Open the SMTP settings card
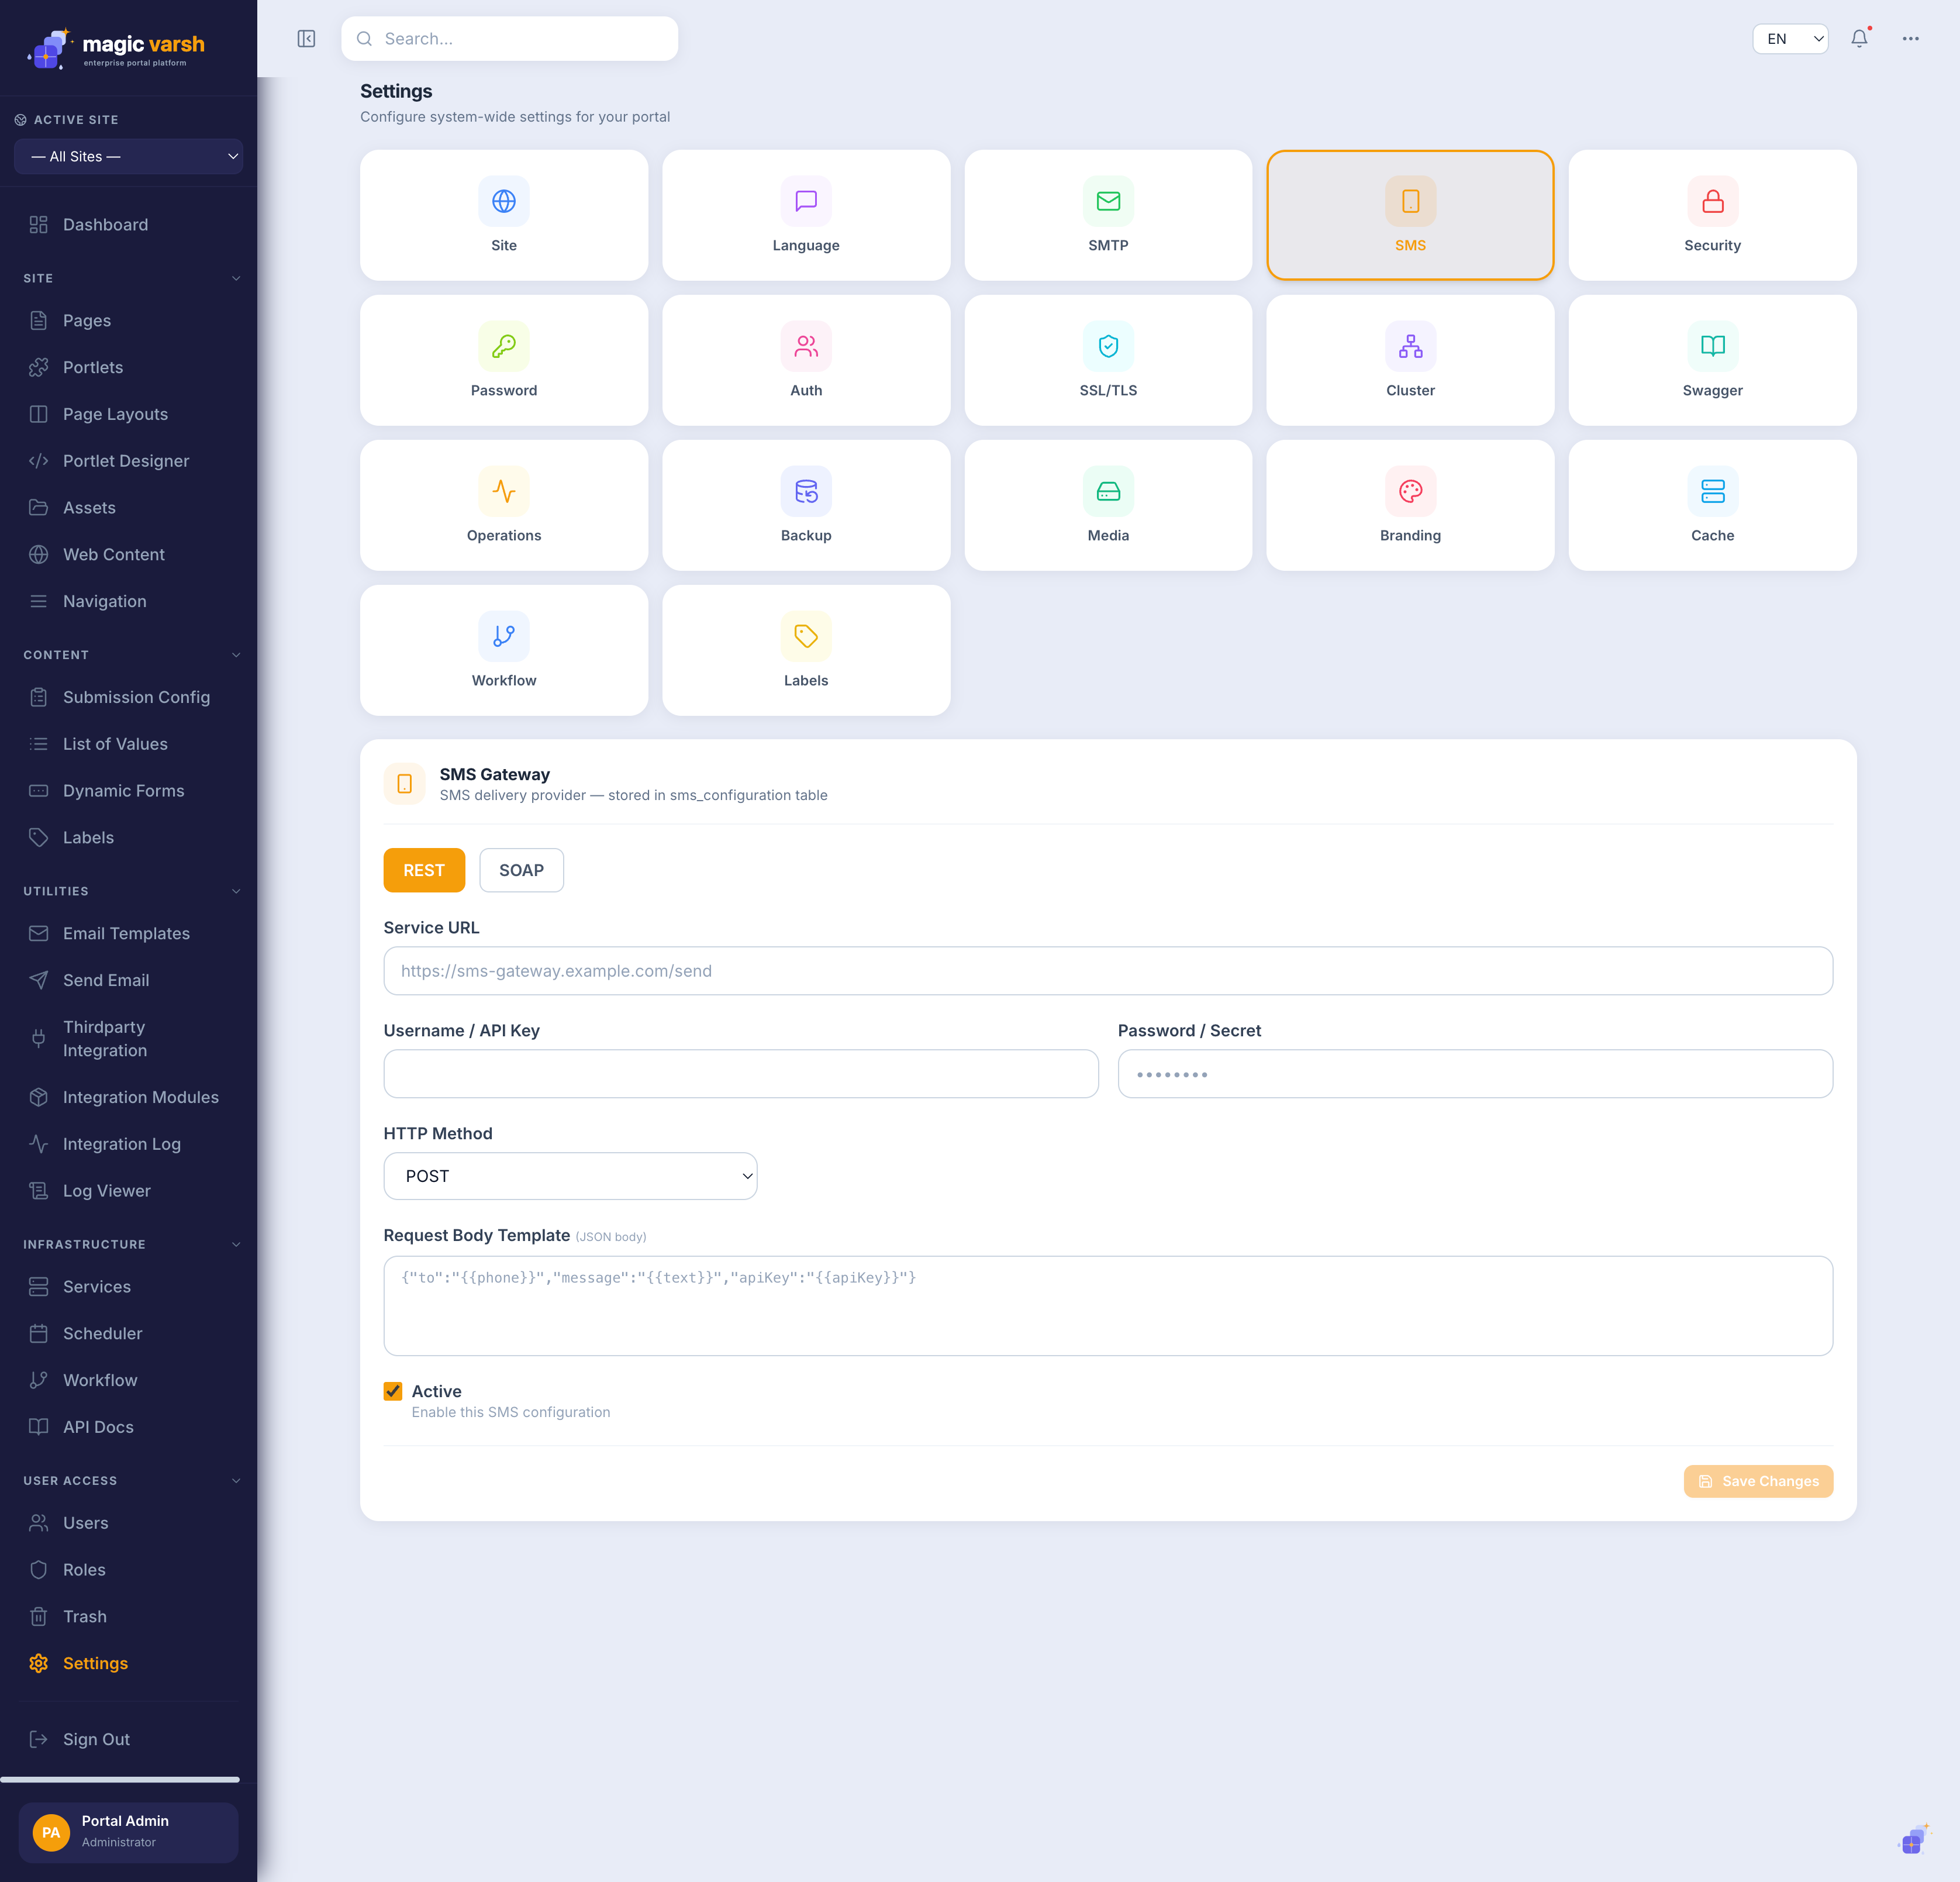The image size is (1960, 1882). click(x=1108, y=215)
